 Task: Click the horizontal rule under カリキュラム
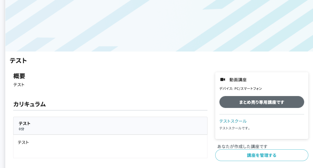click(110, 110)
